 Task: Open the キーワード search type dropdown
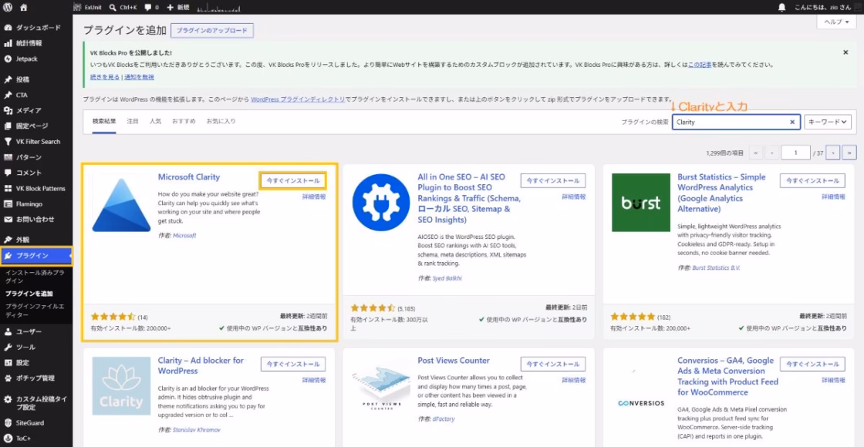tap(828, 123)
